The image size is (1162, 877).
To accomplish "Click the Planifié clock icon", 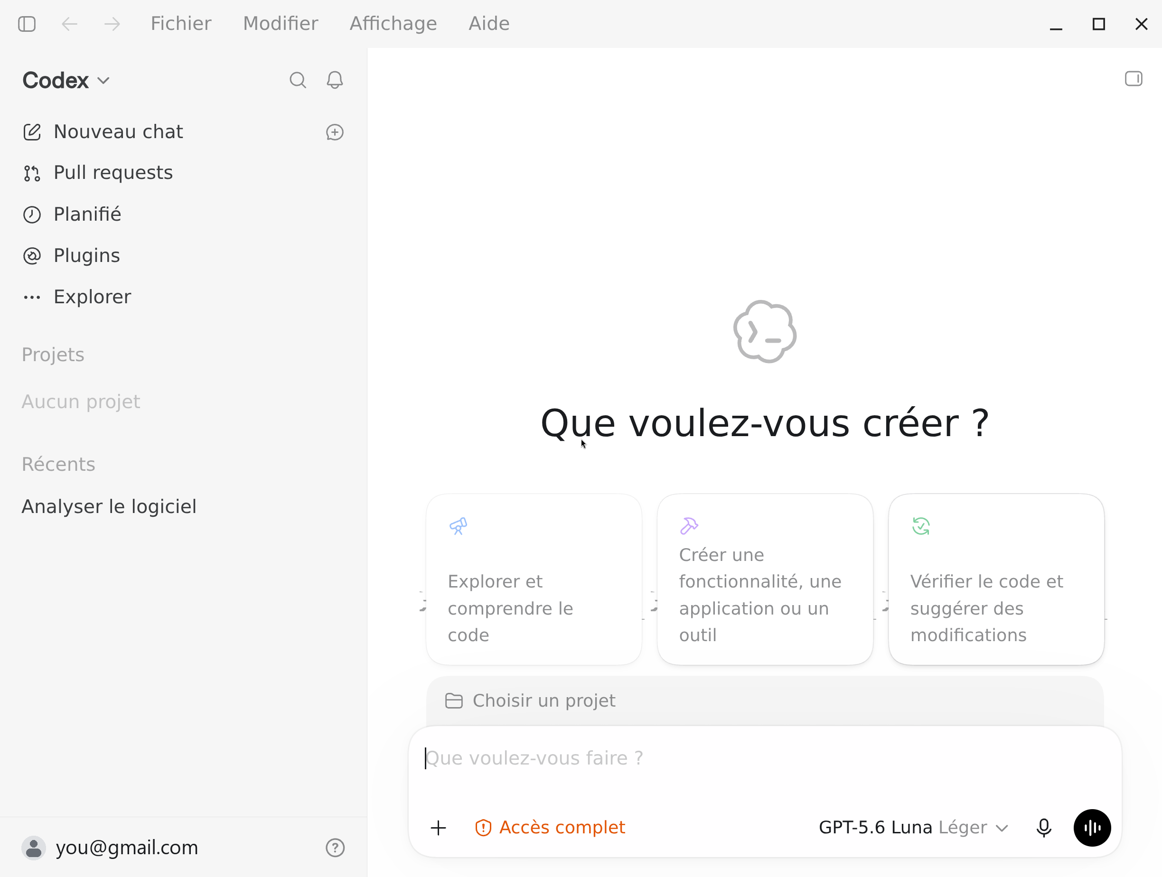I will 32,215.
